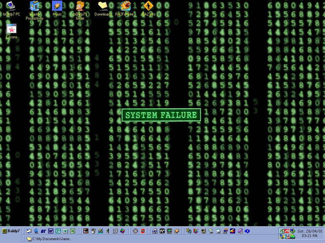
Task: Open the Music shortcut on desktop
Action: [57, 6]
